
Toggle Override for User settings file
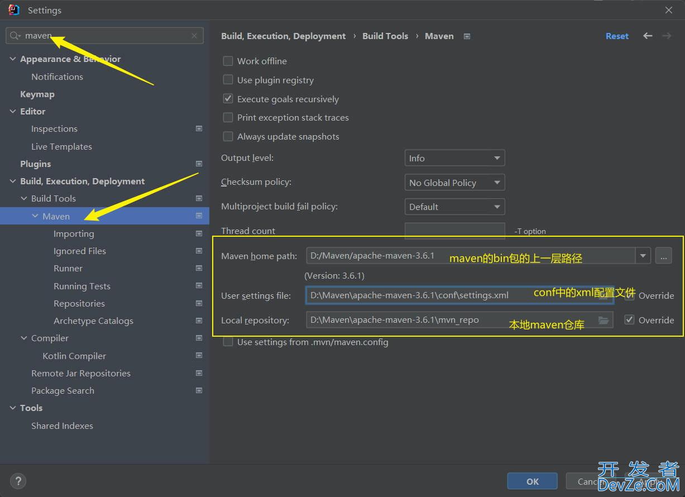629,295
